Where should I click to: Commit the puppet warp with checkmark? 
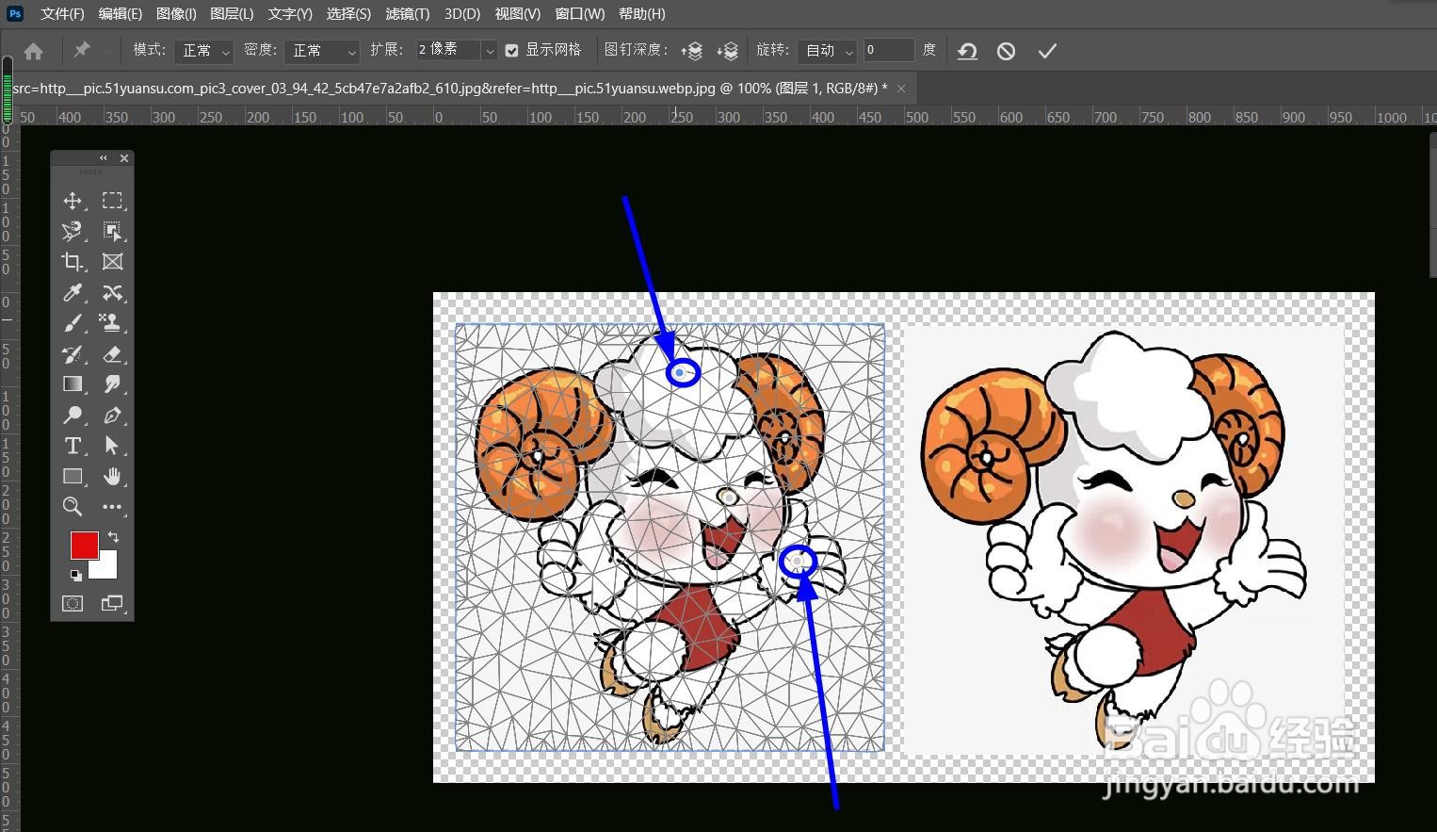[x=1047, y=51]
